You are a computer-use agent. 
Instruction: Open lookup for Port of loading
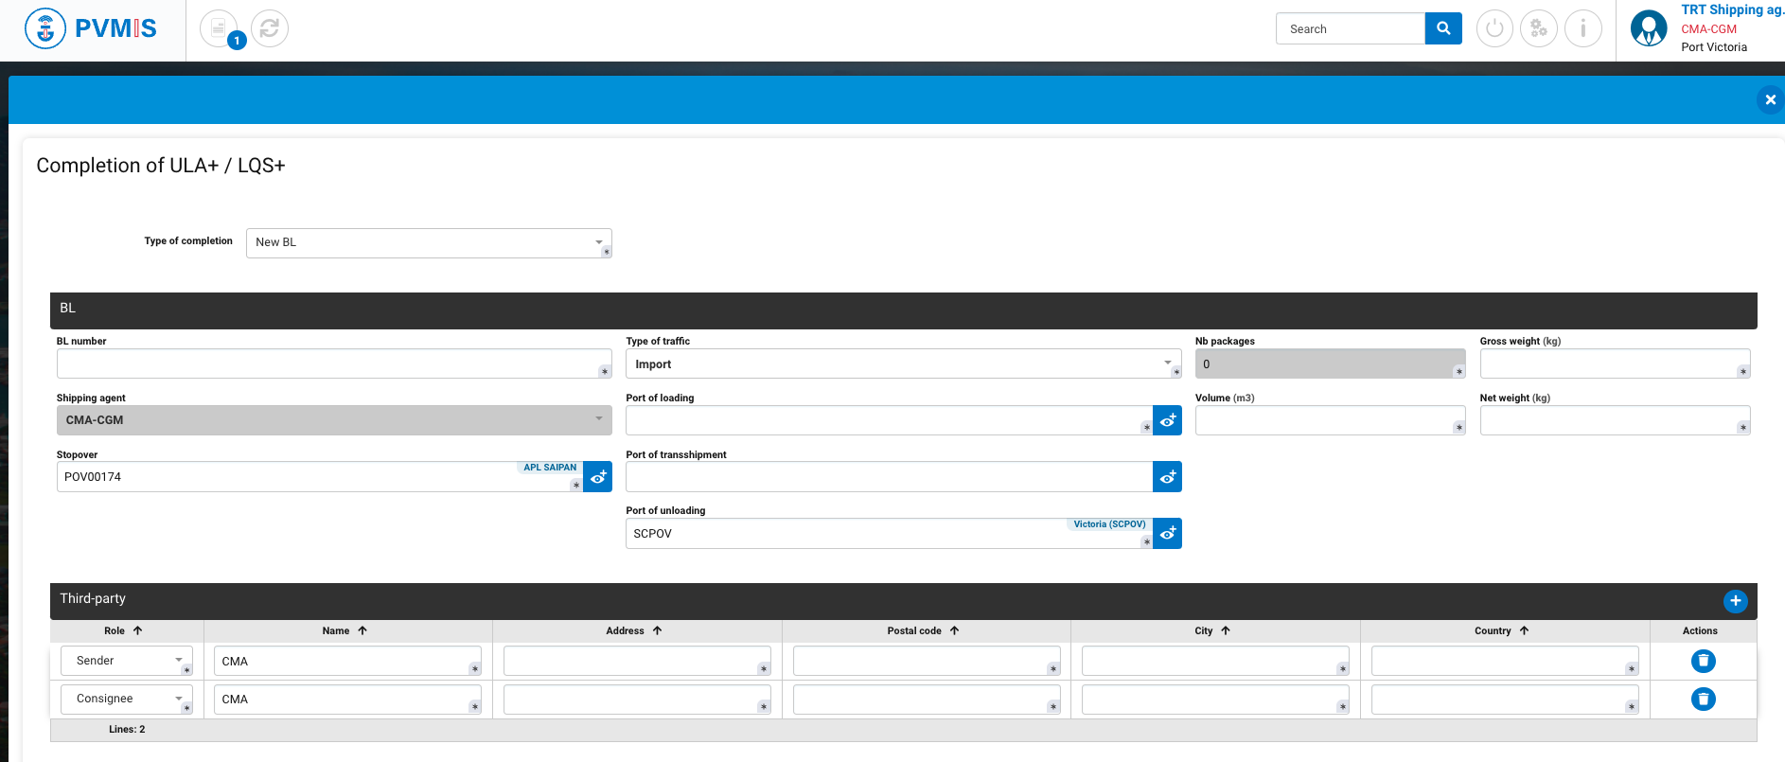click(x=1168, y=420)
